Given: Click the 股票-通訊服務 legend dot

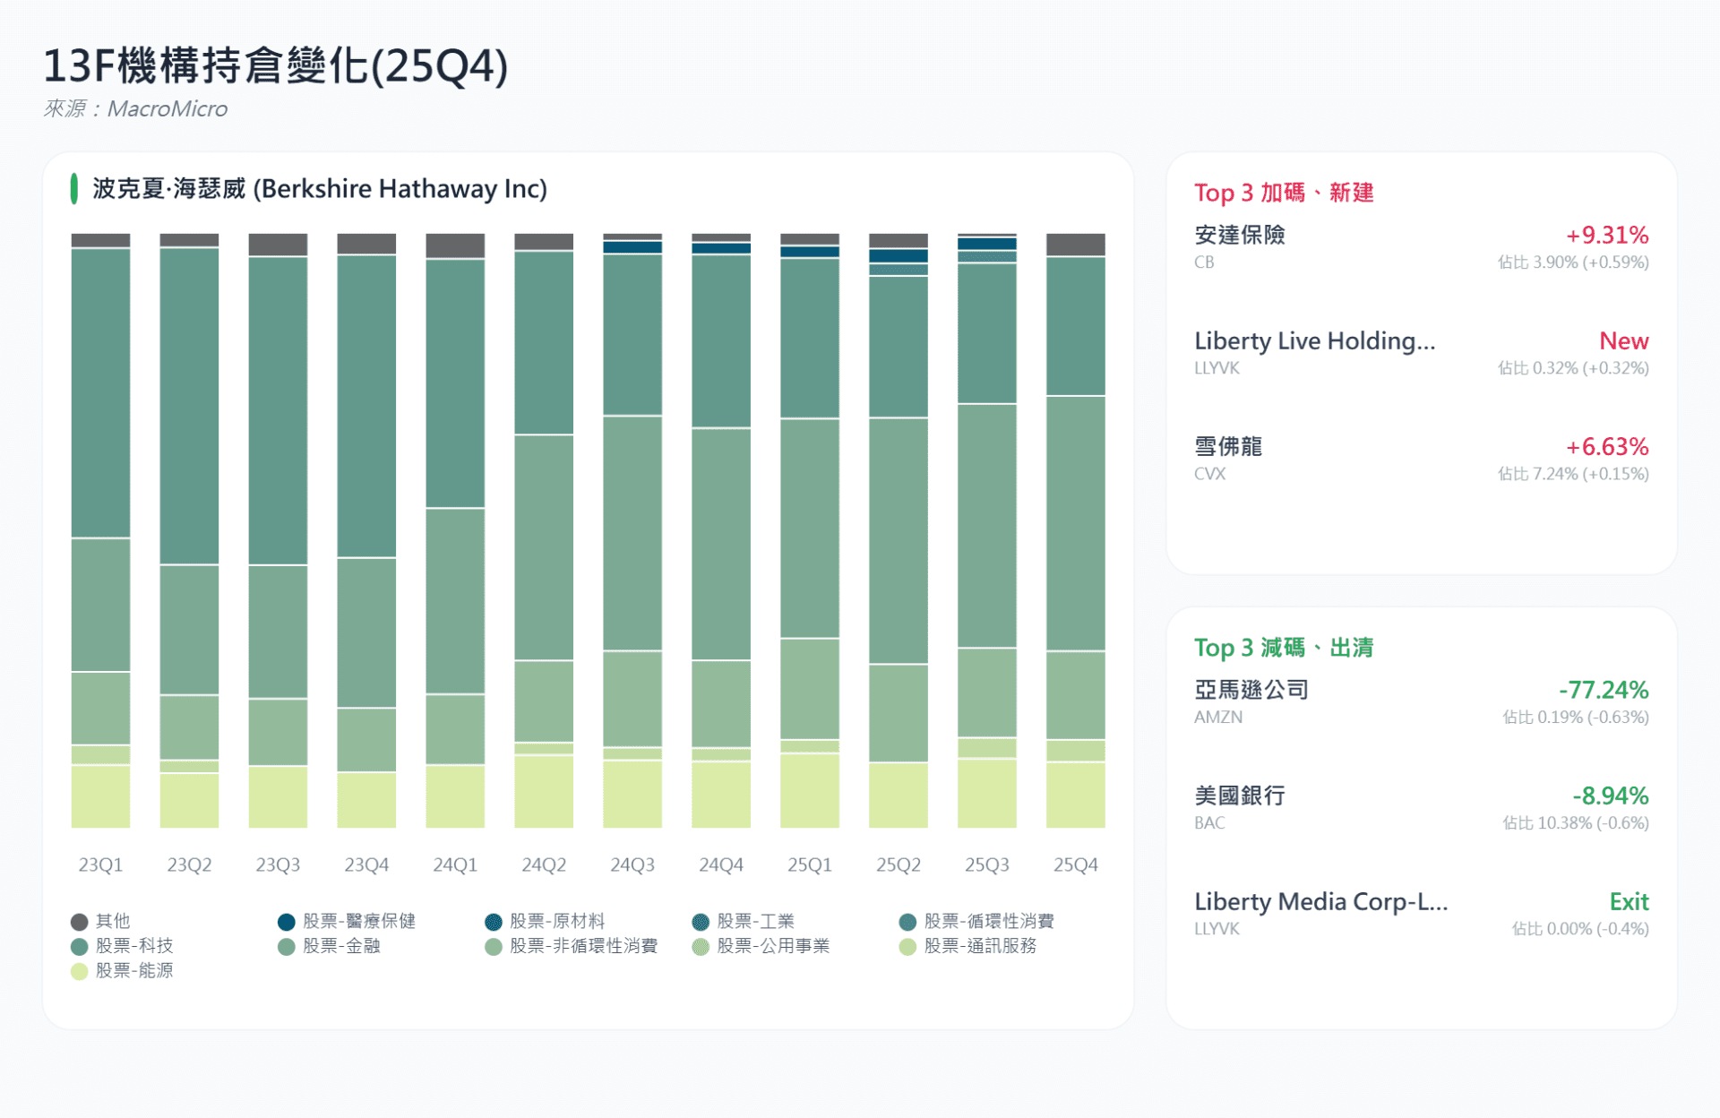Looking at the screenshot, I should tap(907, 946).
